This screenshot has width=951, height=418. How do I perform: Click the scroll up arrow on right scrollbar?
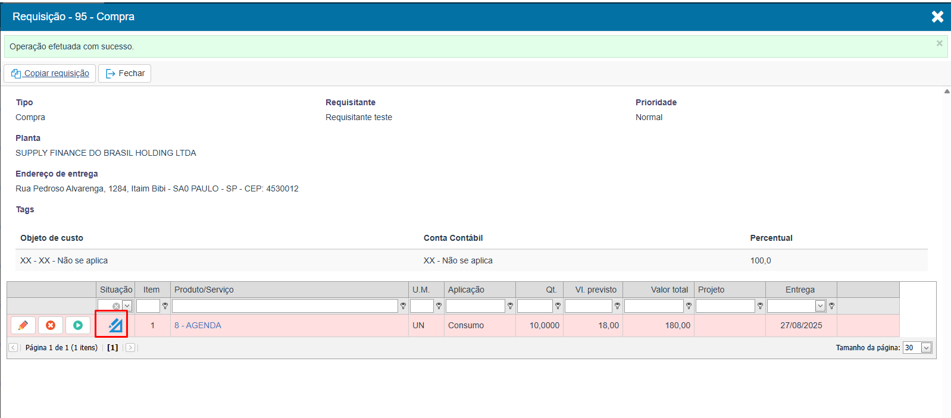pos(946,92)
